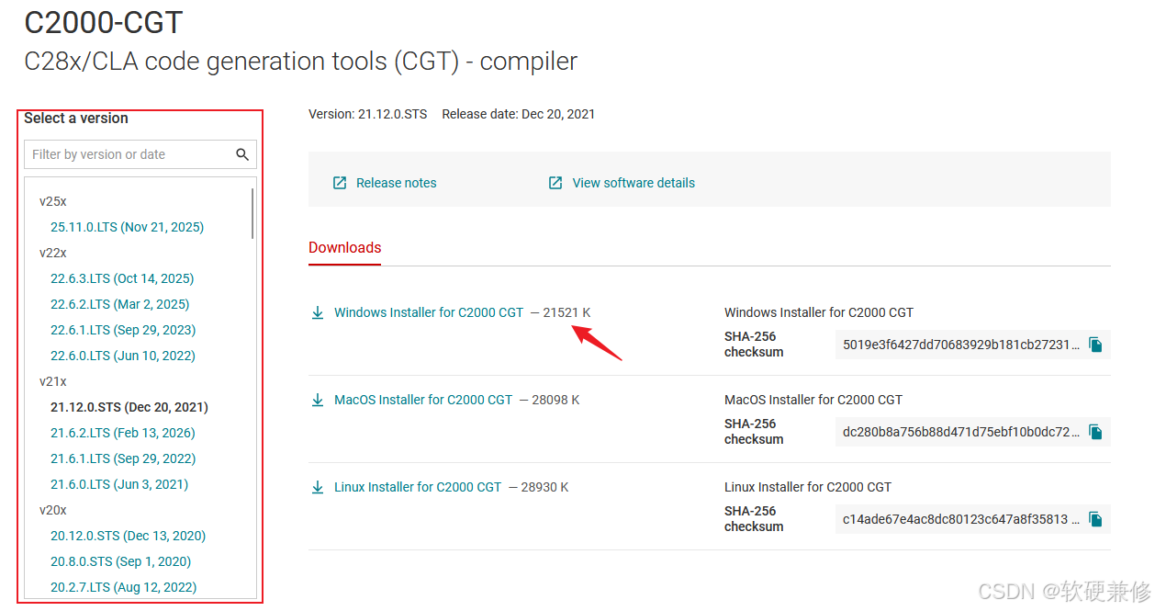Select version 21.12.0.STS (Dec 20, 2021)
This screenshot has width=1155, height=611.
coord(129,407)
